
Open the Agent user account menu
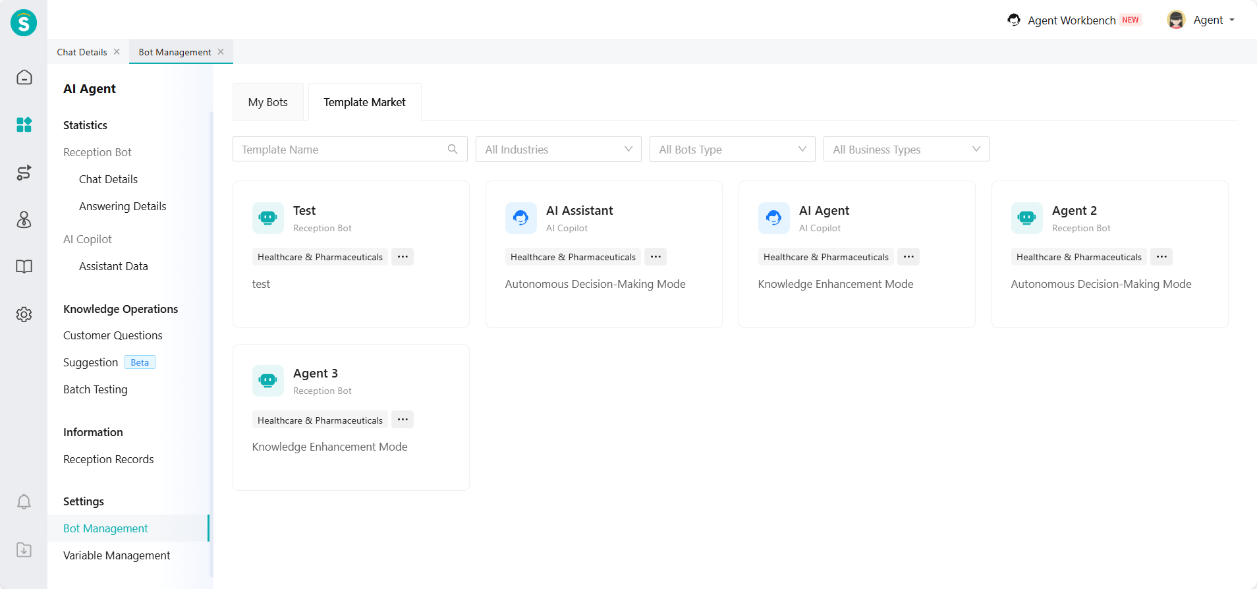pos(1201,20)
